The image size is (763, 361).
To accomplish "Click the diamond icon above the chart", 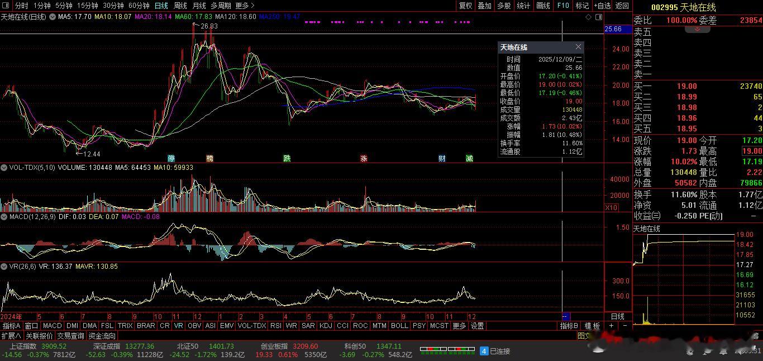I will tap(588, 17).
